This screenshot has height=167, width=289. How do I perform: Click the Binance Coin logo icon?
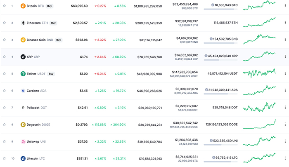coord(23,40)
